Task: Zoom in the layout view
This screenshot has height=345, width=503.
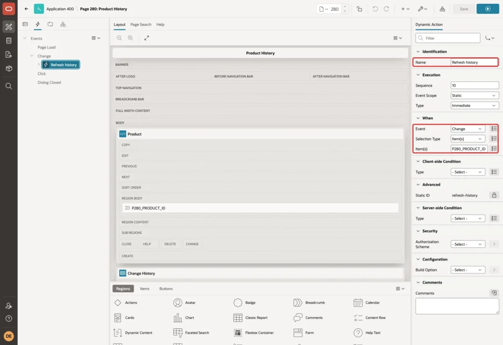Action: [x=131, y=38]
